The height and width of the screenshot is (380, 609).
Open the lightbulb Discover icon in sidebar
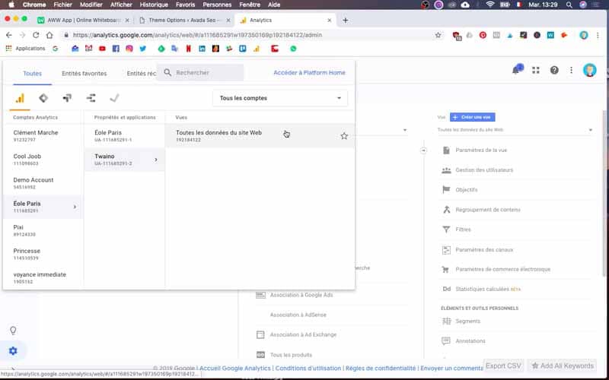click(13, 331)
